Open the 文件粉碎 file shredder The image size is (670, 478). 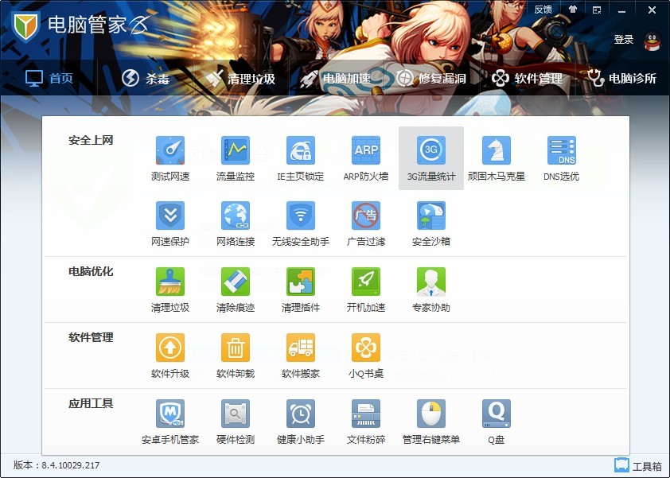tap(366, 414)
